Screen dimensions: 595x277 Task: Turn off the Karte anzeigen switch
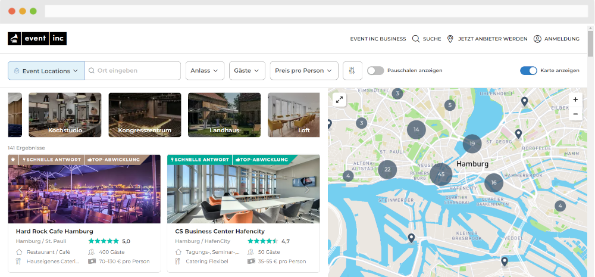528,71
